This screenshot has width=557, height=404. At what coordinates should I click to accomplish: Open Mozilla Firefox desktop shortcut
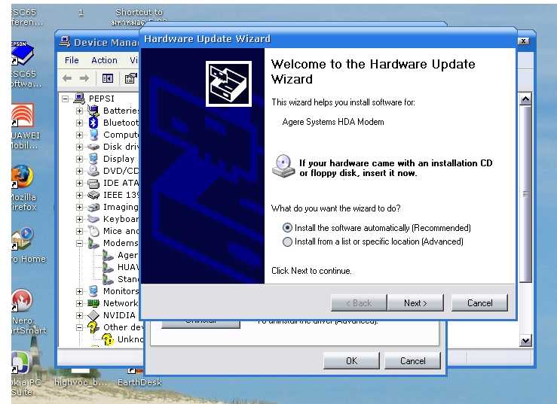(23, 187)
